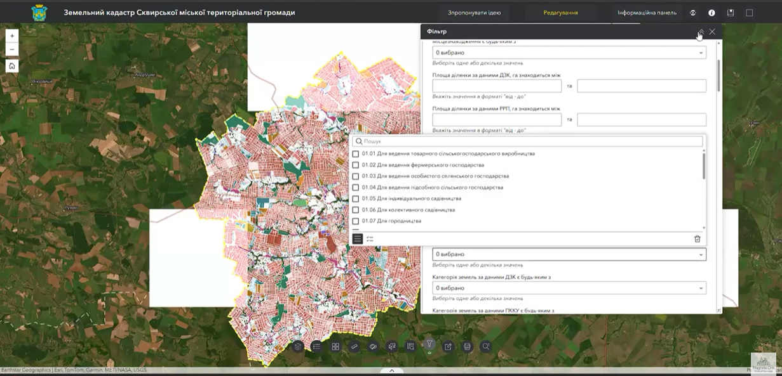This screenshot has width=782, height=376.
Task: Click the print tool icon
Action: click(x=468, y=346)
